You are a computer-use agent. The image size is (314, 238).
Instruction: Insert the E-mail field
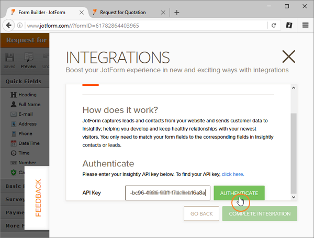[x=26, y=114]
